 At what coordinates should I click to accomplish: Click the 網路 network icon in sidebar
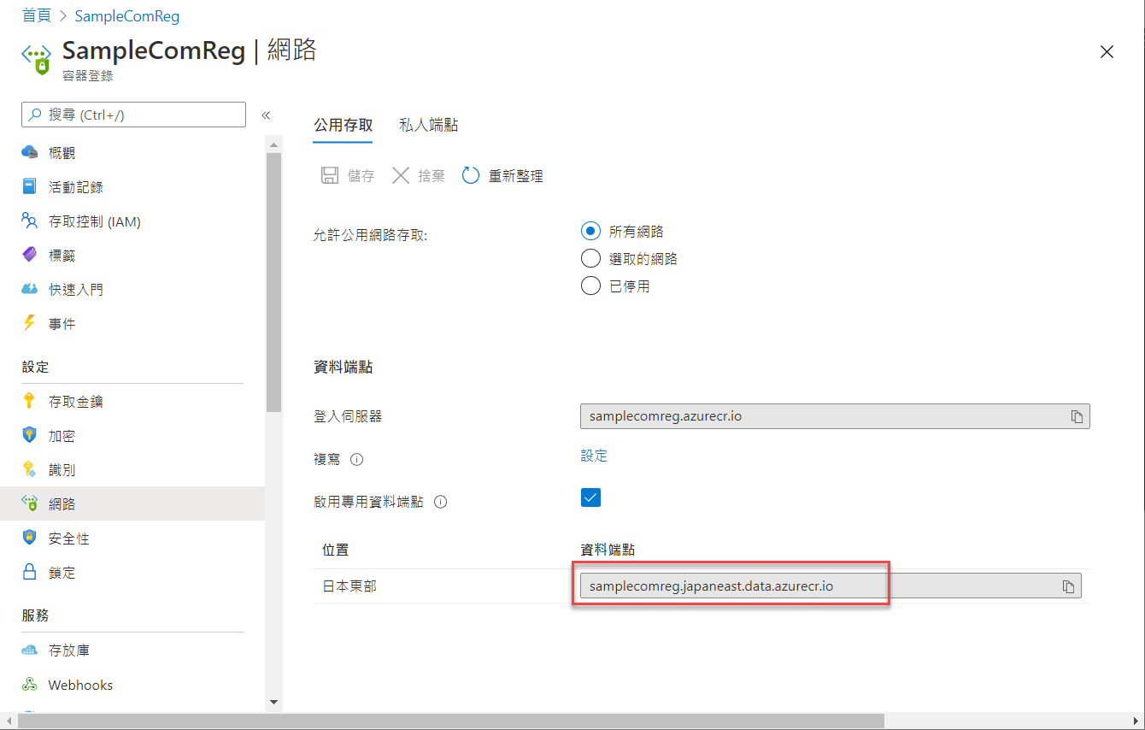30,503
